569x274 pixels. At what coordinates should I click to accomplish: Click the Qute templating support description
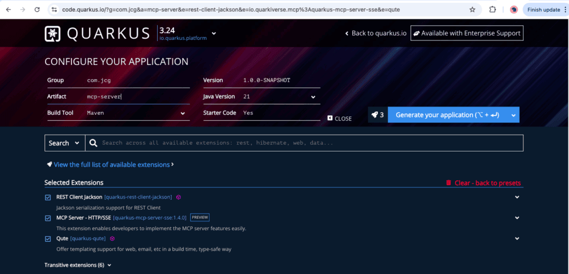144,250
